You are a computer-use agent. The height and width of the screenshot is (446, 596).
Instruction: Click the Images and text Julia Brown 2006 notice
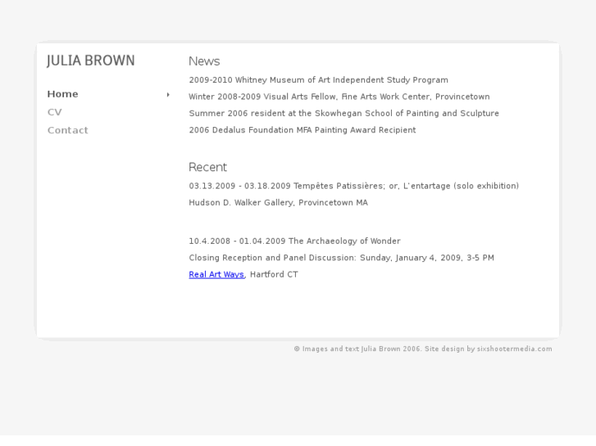361,349
